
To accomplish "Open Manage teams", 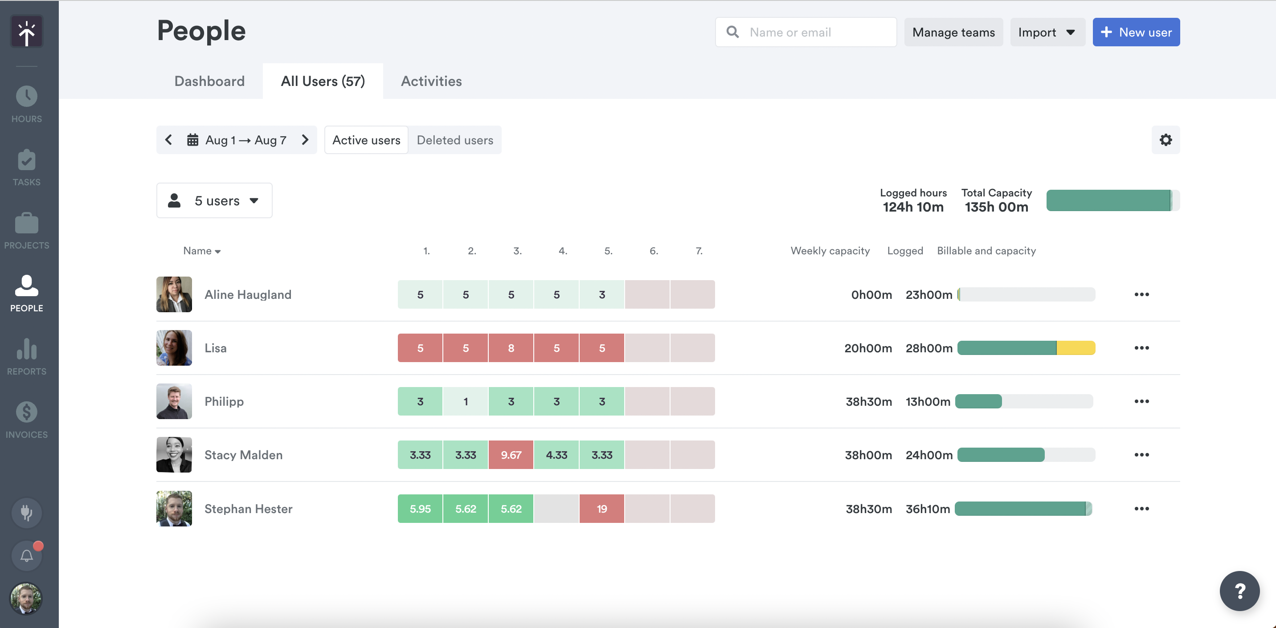I will [x=953, y=32].
